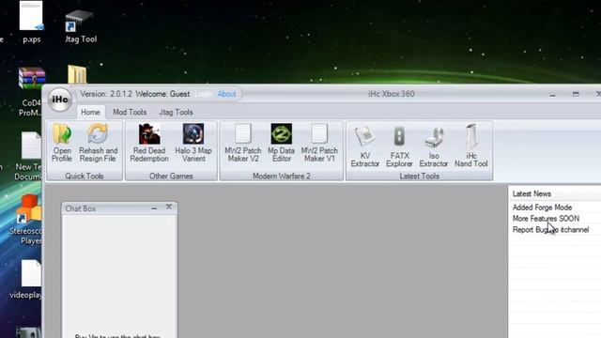Launch Open Profile tool
This screenshot has height=338, width=601.
pos(62,143)
